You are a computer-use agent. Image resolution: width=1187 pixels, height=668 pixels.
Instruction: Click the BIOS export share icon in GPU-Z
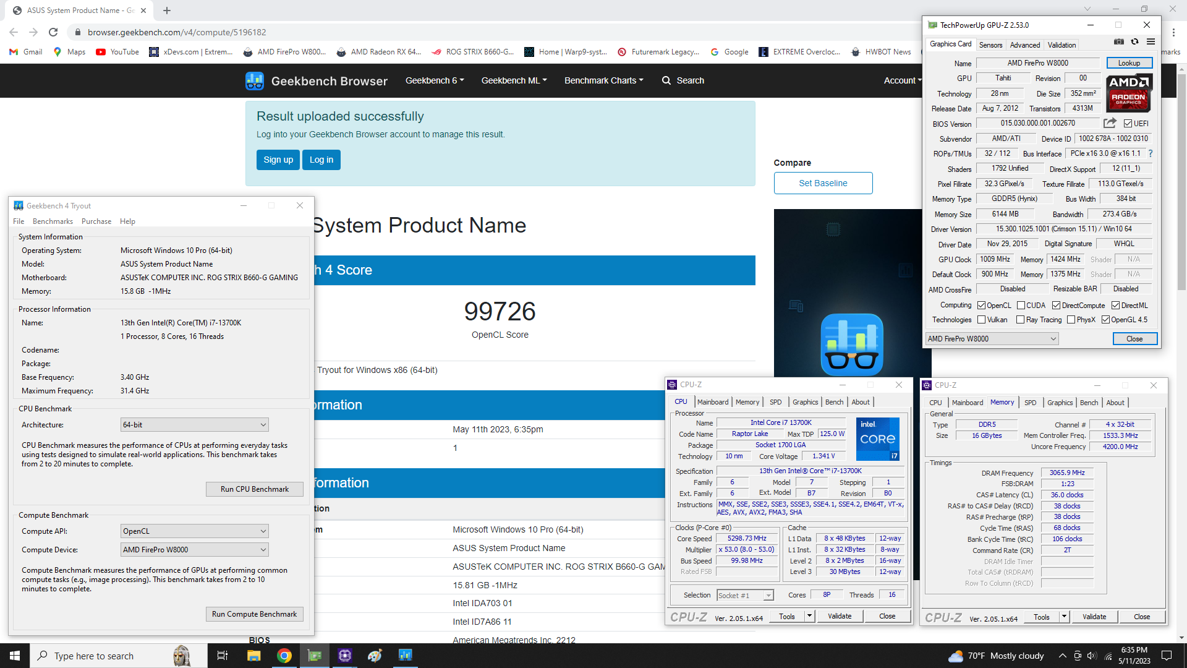1110,123
